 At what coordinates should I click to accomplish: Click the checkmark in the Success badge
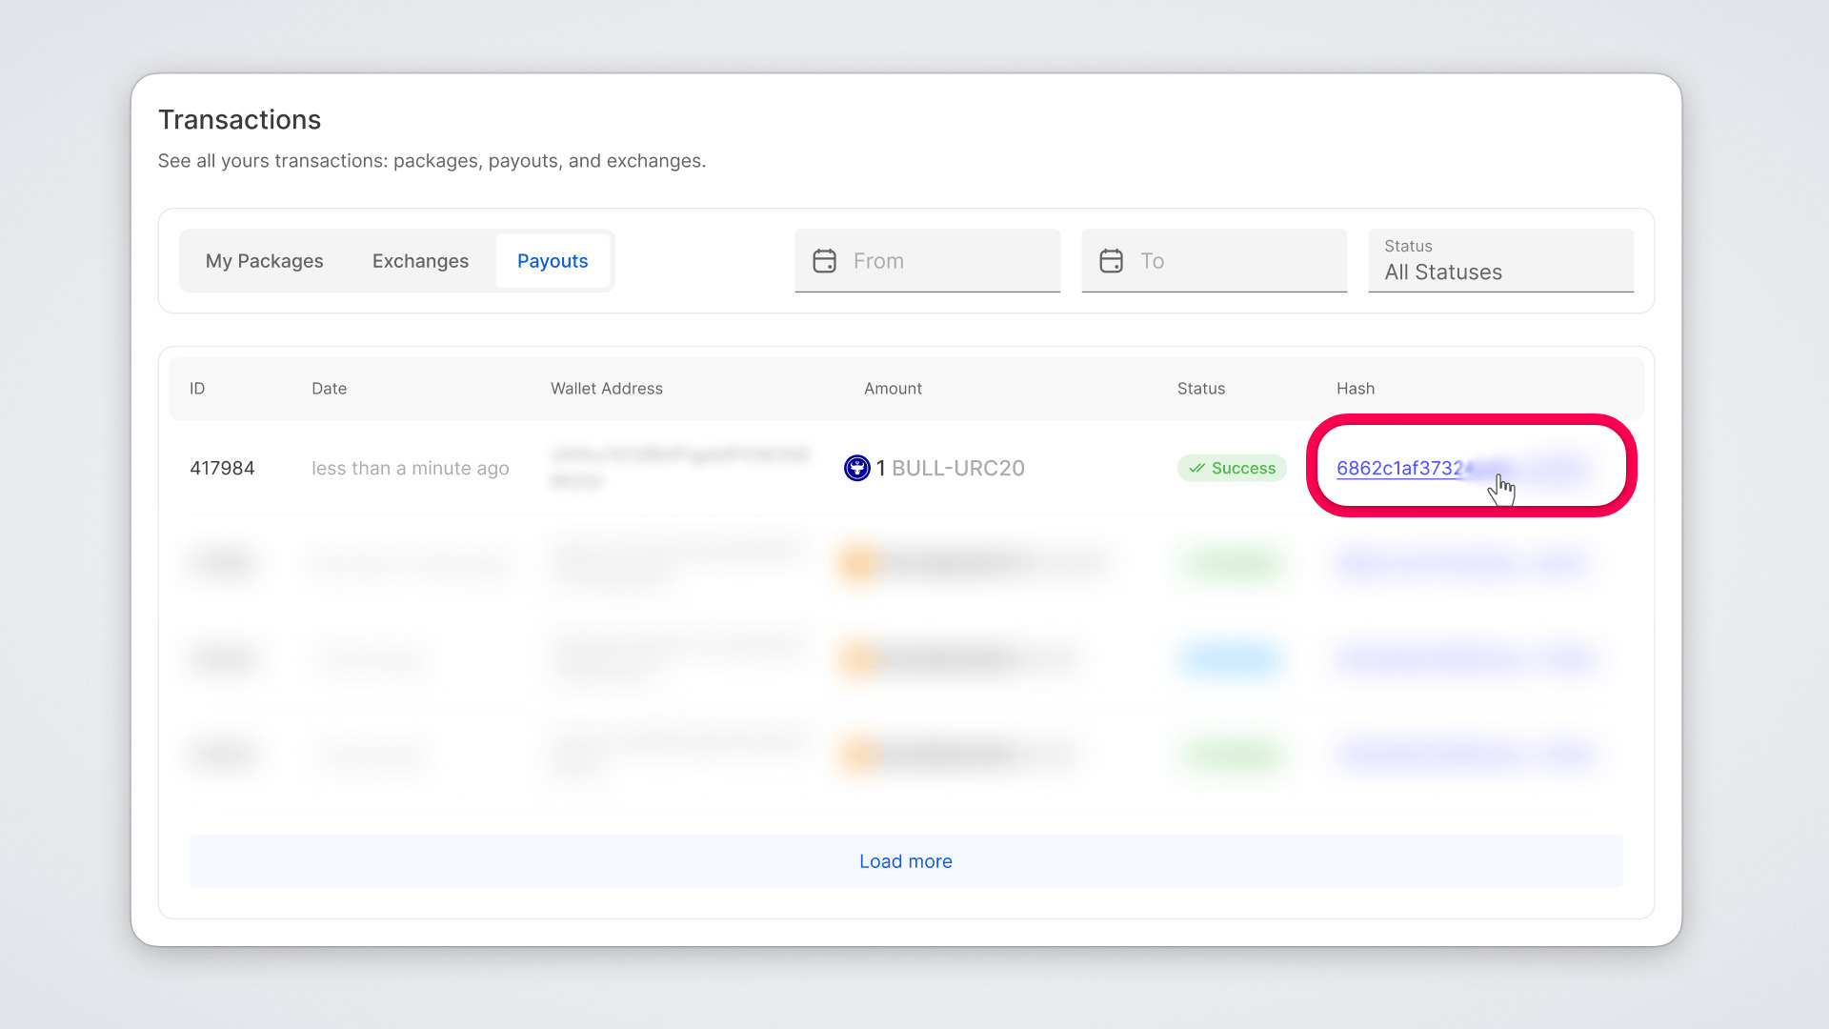pyautogui.click(x=1196, y=468)
